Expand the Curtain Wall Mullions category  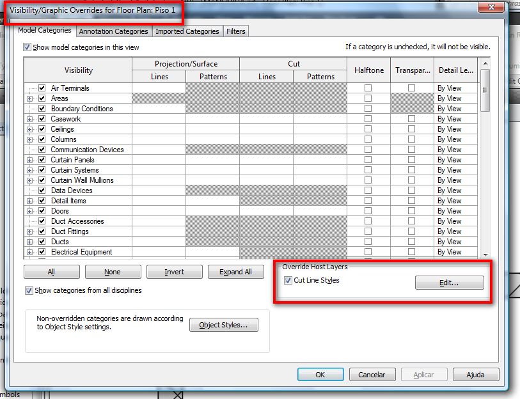[x=30, y=181]
